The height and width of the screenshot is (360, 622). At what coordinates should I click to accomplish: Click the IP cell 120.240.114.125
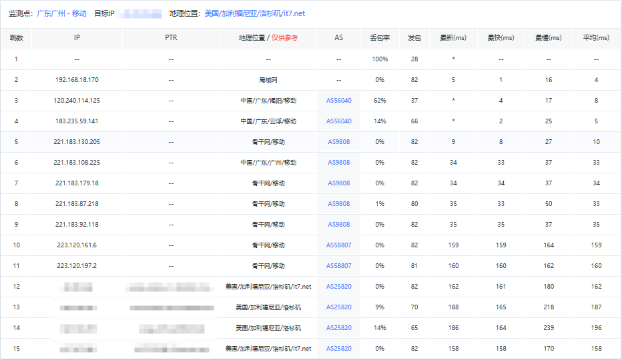pyautogui.click(x=77, y=101)
